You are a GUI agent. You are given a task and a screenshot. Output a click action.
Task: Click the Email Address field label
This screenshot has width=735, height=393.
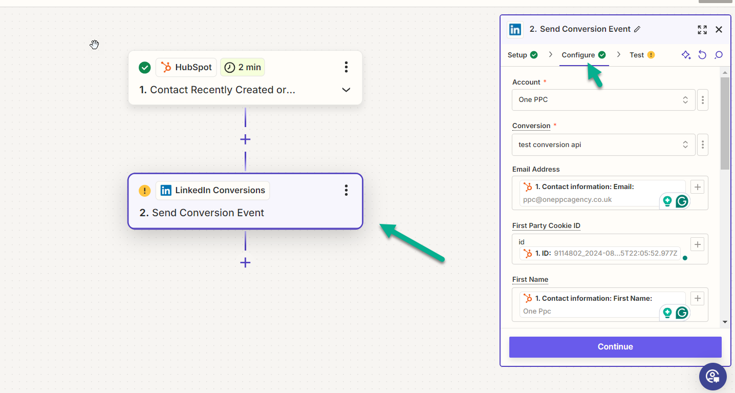click(x=536, y=169)
